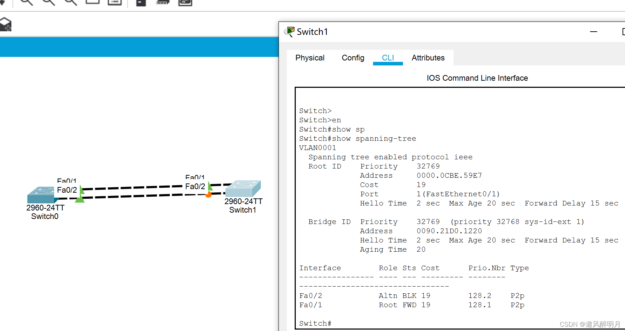Screen dimensions: 625x331
Task: Click the 'Switch>en' line
Action: pos(320,120)
